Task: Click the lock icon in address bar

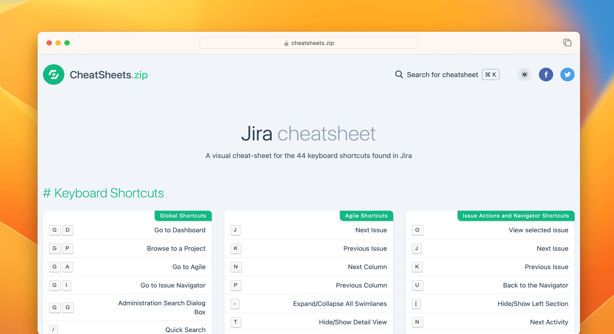Action: (286, 43)
